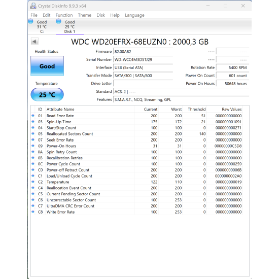
Task: Click status dot of Seek Error Rate row
Action: coord(33,139)
